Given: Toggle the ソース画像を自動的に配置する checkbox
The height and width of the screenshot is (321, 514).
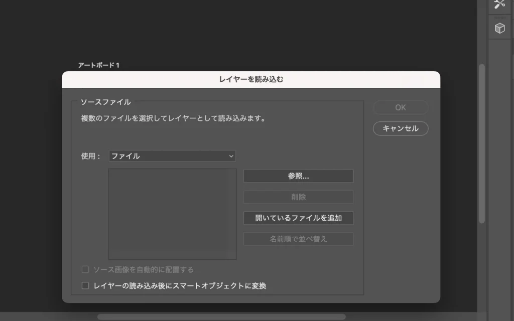Looking at the screenshot, I should click(x=85, y=270).
